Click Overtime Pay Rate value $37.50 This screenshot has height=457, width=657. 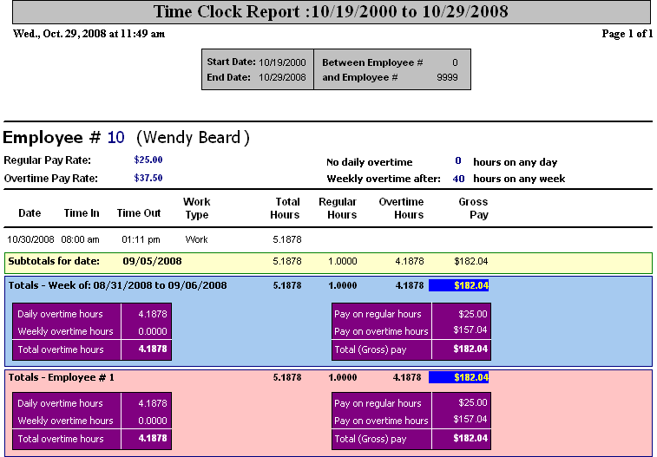[148, 178]
